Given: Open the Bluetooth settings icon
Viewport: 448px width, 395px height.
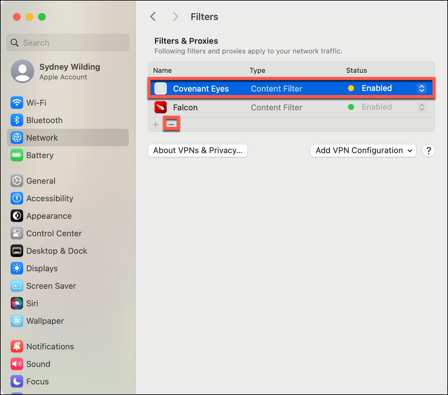Looking at the screenshot, I should pyautogui.click(x=17, y=120).
